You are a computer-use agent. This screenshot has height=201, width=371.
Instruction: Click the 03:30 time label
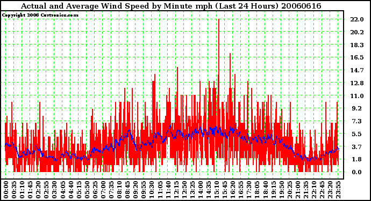pyautogui.click(x=55, y=190)
